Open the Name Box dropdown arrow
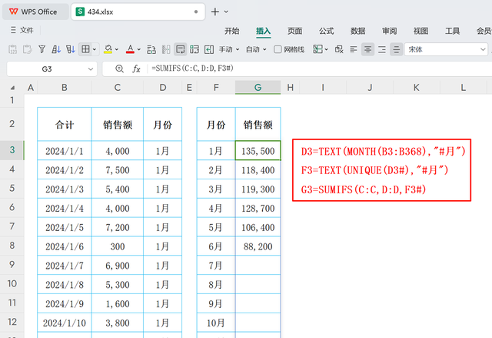This screenshot has height=338, width=492. point(91,69)
